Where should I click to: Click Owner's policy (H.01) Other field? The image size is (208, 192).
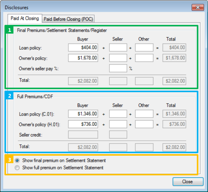pyautogui.click(x=144, y=124)
